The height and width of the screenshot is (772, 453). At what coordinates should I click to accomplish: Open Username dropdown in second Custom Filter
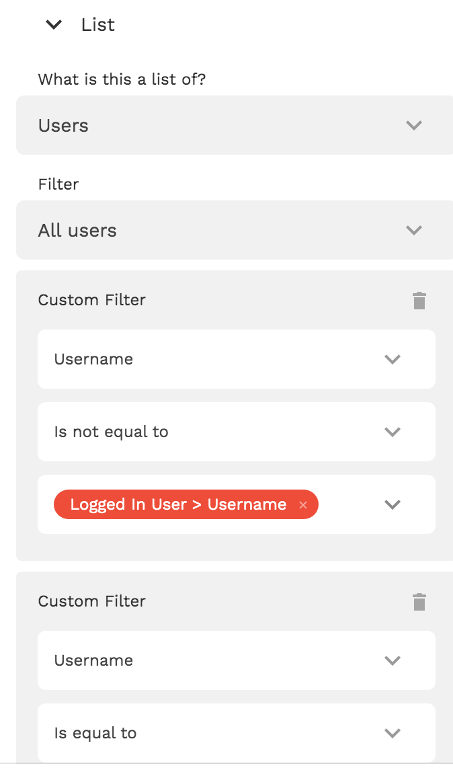point(202,660)
